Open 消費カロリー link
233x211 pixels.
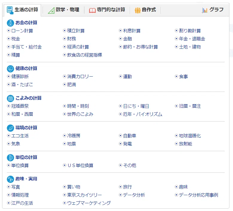[x=80, y=76]
